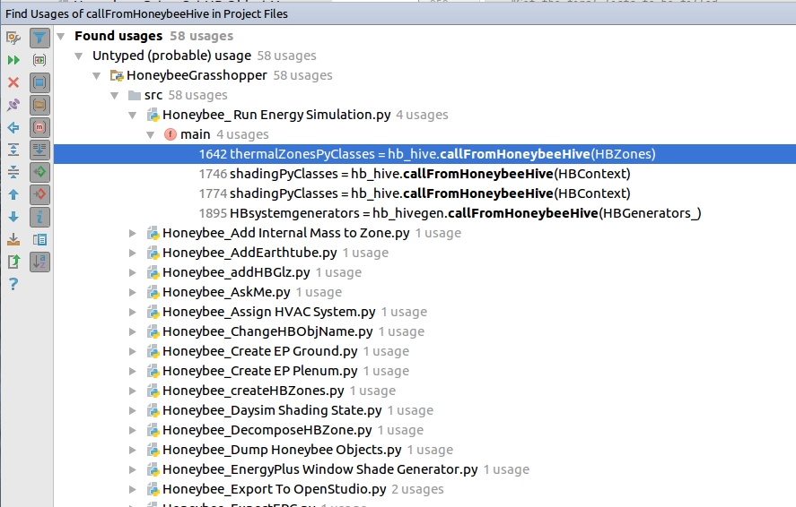The image size is (796, 507).
Task: Collapse the Found usages root node
Action: (x=61, y=36)
